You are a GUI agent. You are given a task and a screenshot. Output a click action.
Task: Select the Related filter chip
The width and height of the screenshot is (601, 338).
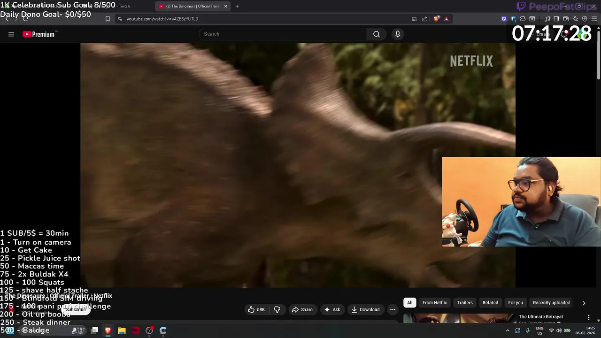[x=490, y=303]
